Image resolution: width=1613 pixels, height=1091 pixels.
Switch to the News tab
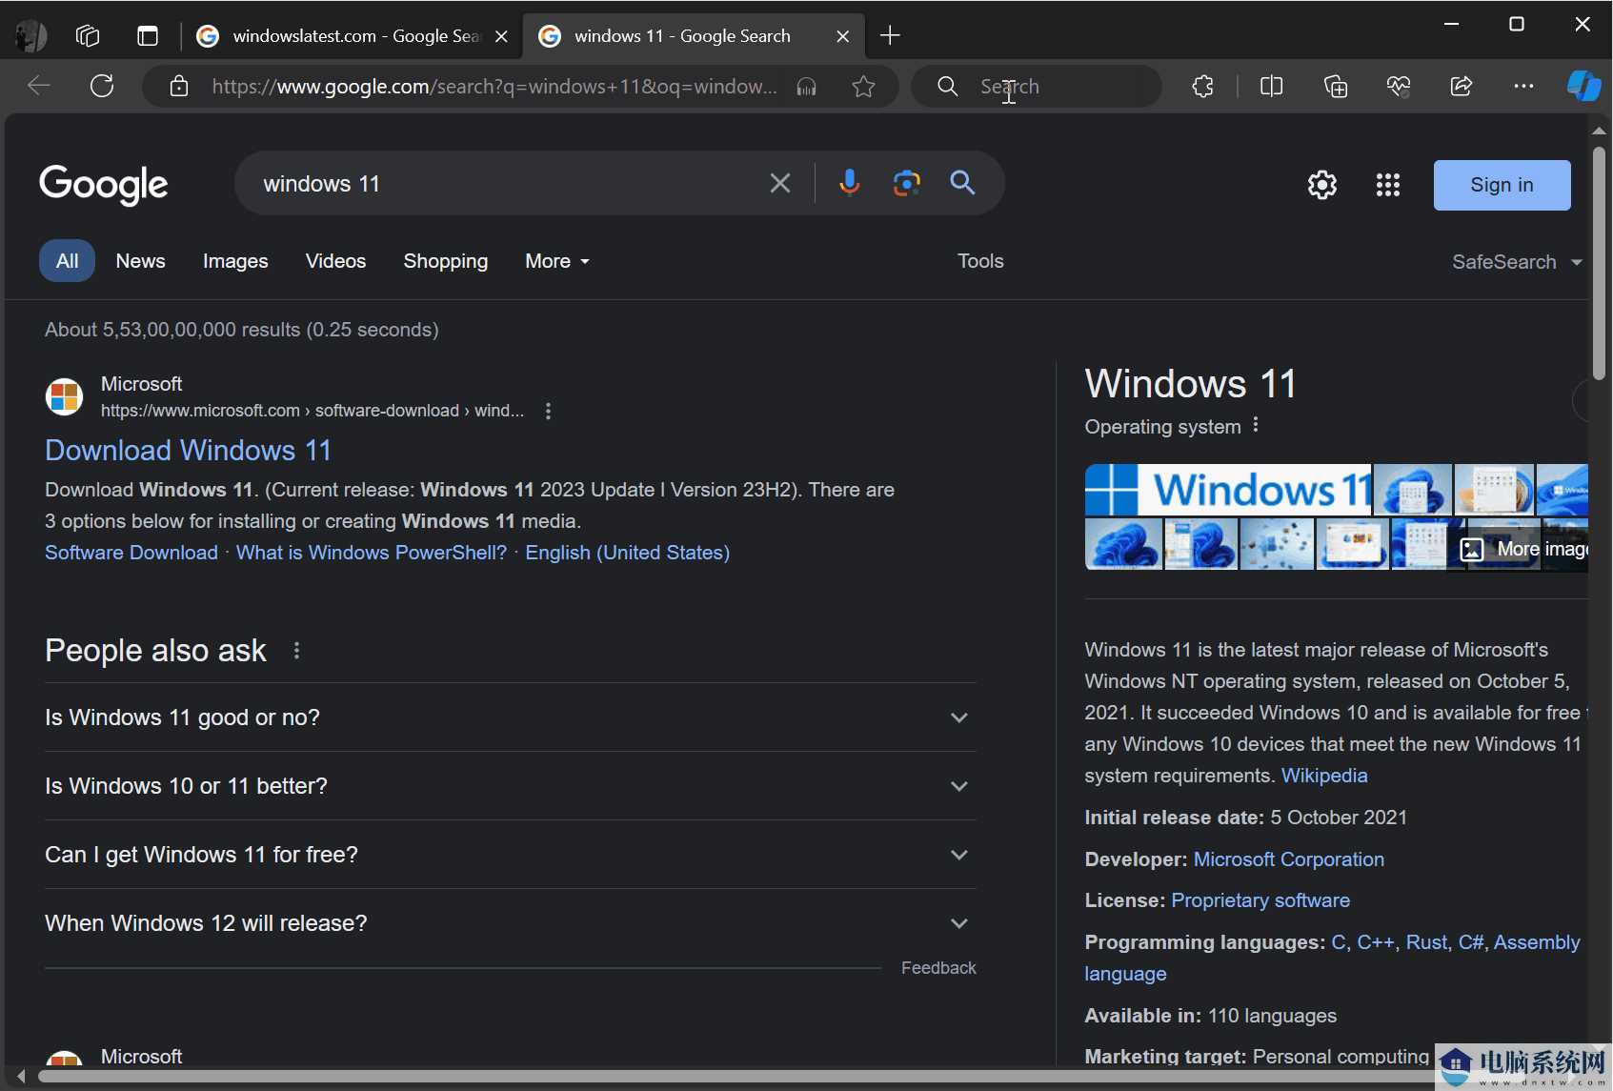140,261
